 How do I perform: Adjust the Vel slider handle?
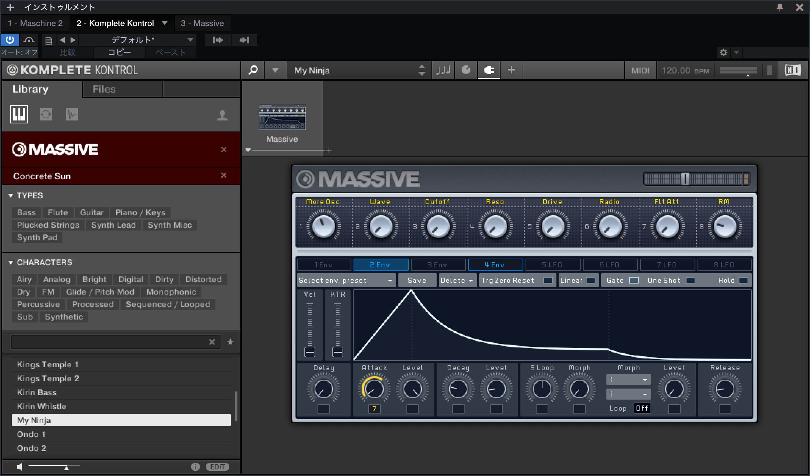click(x=310, y=352)
